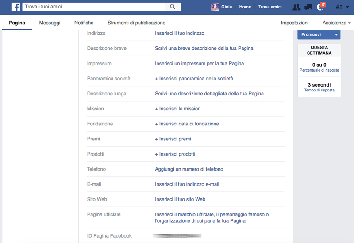Expand the account menu arrow in top bar

[x=347, y=7]
